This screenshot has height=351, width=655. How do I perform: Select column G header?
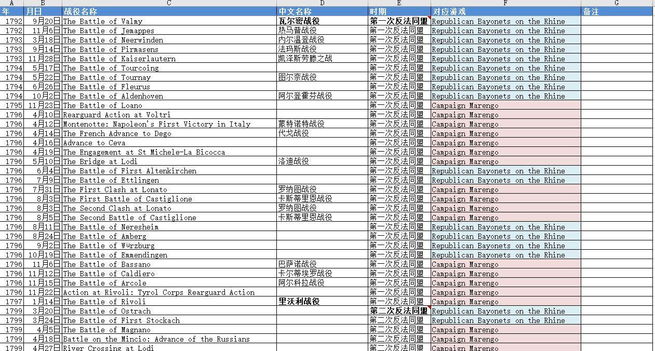(x=617, y=3)
